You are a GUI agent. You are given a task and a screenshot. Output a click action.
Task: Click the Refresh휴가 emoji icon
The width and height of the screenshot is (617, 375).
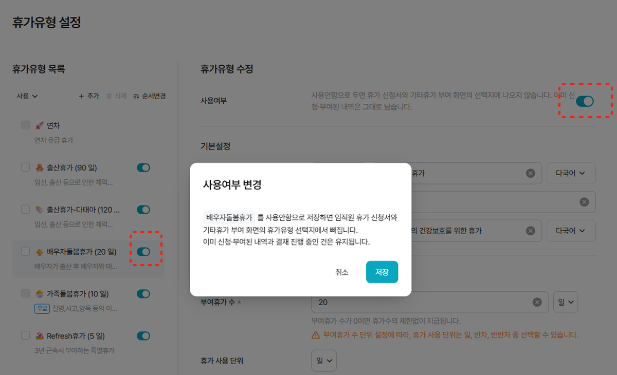click(40, 336)
